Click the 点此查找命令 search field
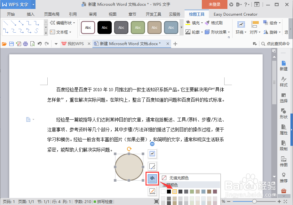Screen dimensions: 293x205 click(276, 44)
